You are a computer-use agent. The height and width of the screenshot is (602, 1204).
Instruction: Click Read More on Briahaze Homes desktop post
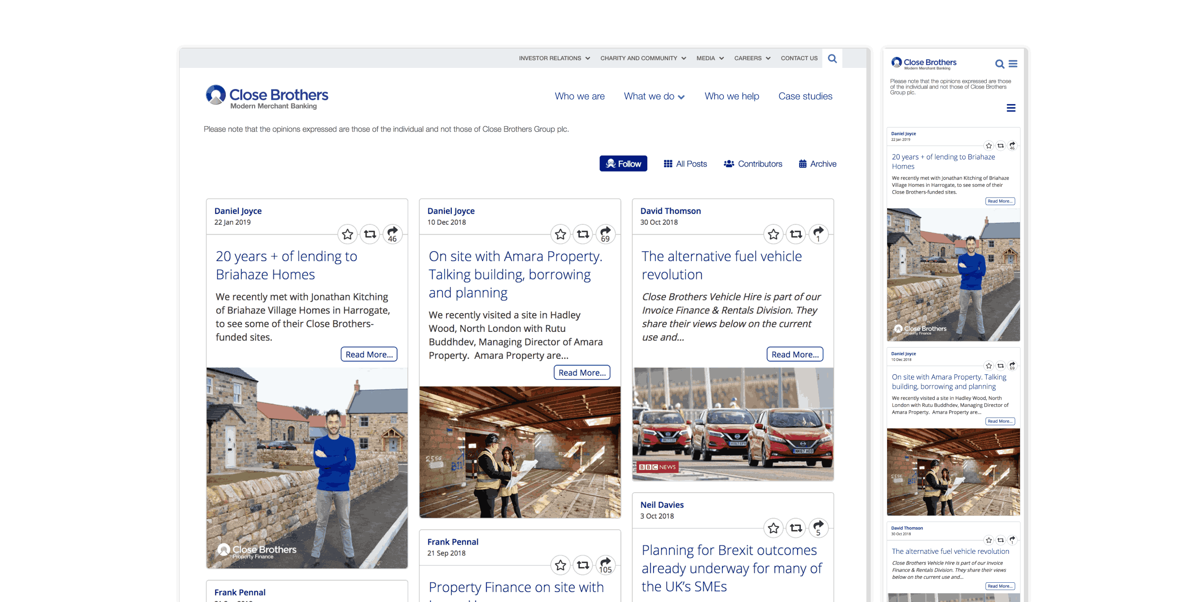pyautogui.click(x=369, y=354)
